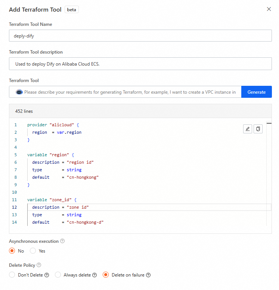This screenshot has width=279, height=290.
Task: Click help icon beside Asynchronous execution
Action: (x=62, y=241)
